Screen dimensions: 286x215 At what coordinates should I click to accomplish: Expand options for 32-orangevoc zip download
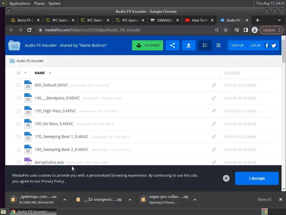coord(130,200)
